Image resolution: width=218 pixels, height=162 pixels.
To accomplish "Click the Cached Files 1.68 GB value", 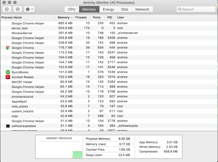I will (x=124, y=150).
